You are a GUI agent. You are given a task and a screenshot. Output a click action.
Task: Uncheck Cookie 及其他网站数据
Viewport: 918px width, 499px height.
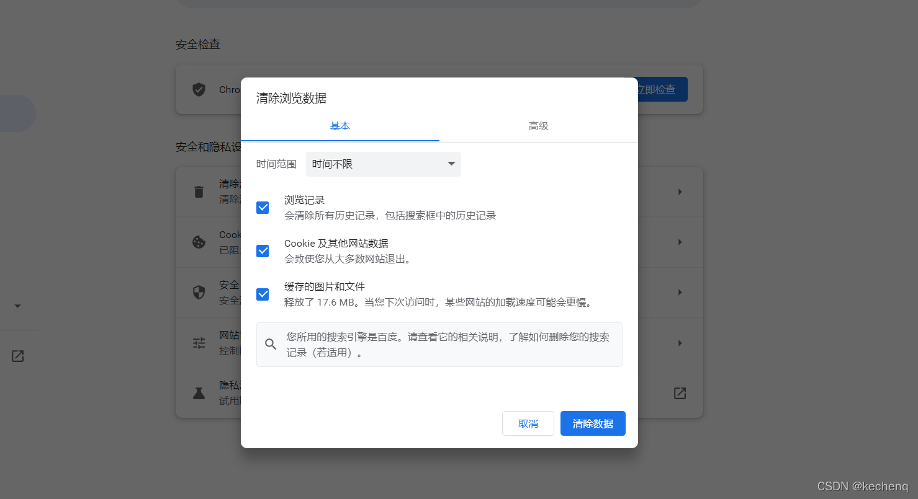(x=262, y=250)
